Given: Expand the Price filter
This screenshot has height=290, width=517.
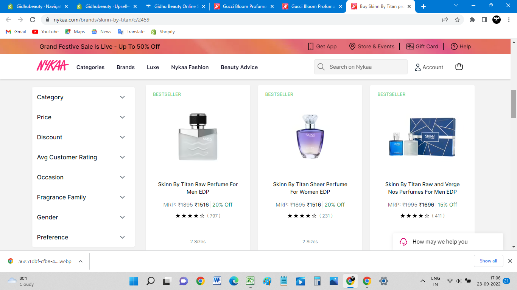Looking at the screenshot, I should (x=83, y=117).
